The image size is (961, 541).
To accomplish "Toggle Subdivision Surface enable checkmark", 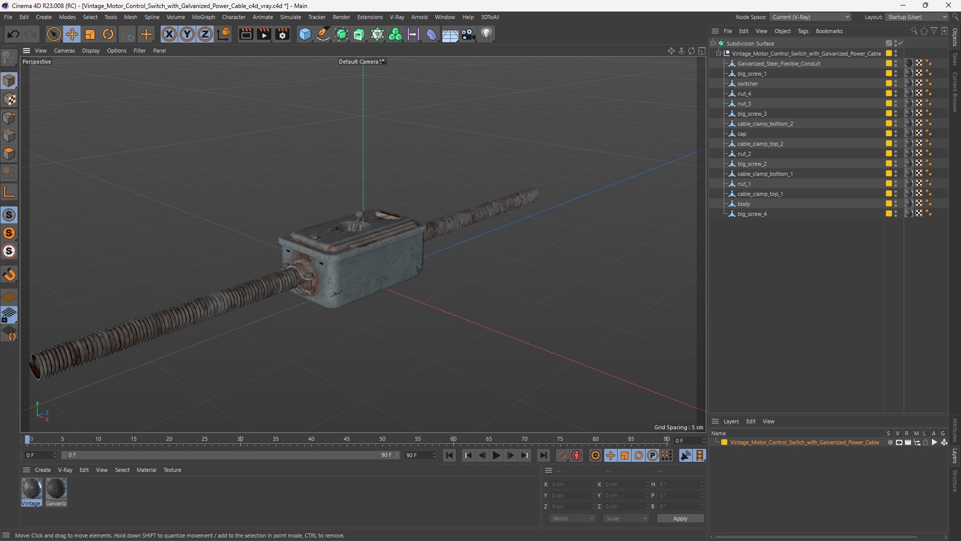I will click(900, 44).
